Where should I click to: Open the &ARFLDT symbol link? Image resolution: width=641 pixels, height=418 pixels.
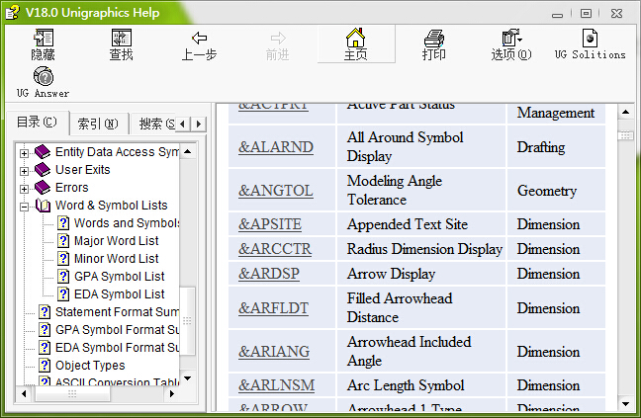click(x=273, y=308)
